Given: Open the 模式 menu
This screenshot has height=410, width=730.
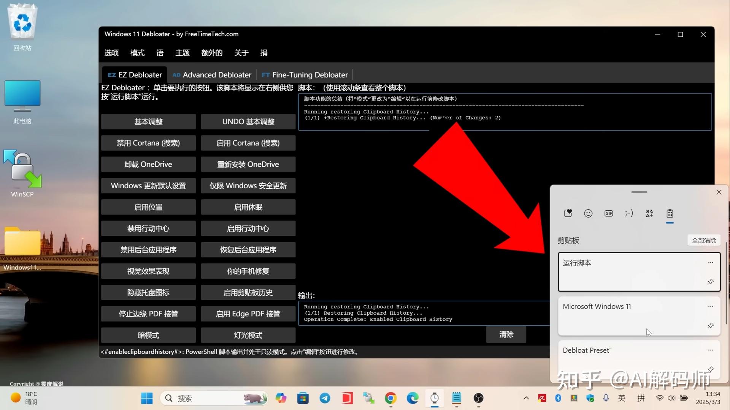Looking at the screenshot, I should click(137, 53).
